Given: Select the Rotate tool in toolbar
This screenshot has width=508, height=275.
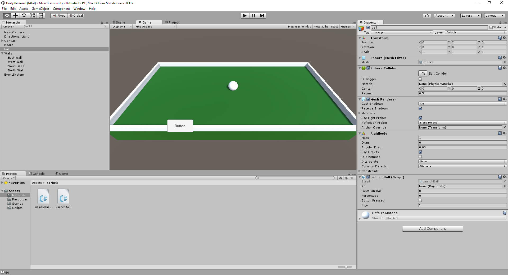Looking at the screenshot, I should click(24, 16).
